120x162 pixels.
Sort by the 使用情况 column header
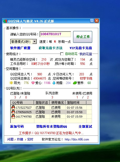(x=58, y=102)
